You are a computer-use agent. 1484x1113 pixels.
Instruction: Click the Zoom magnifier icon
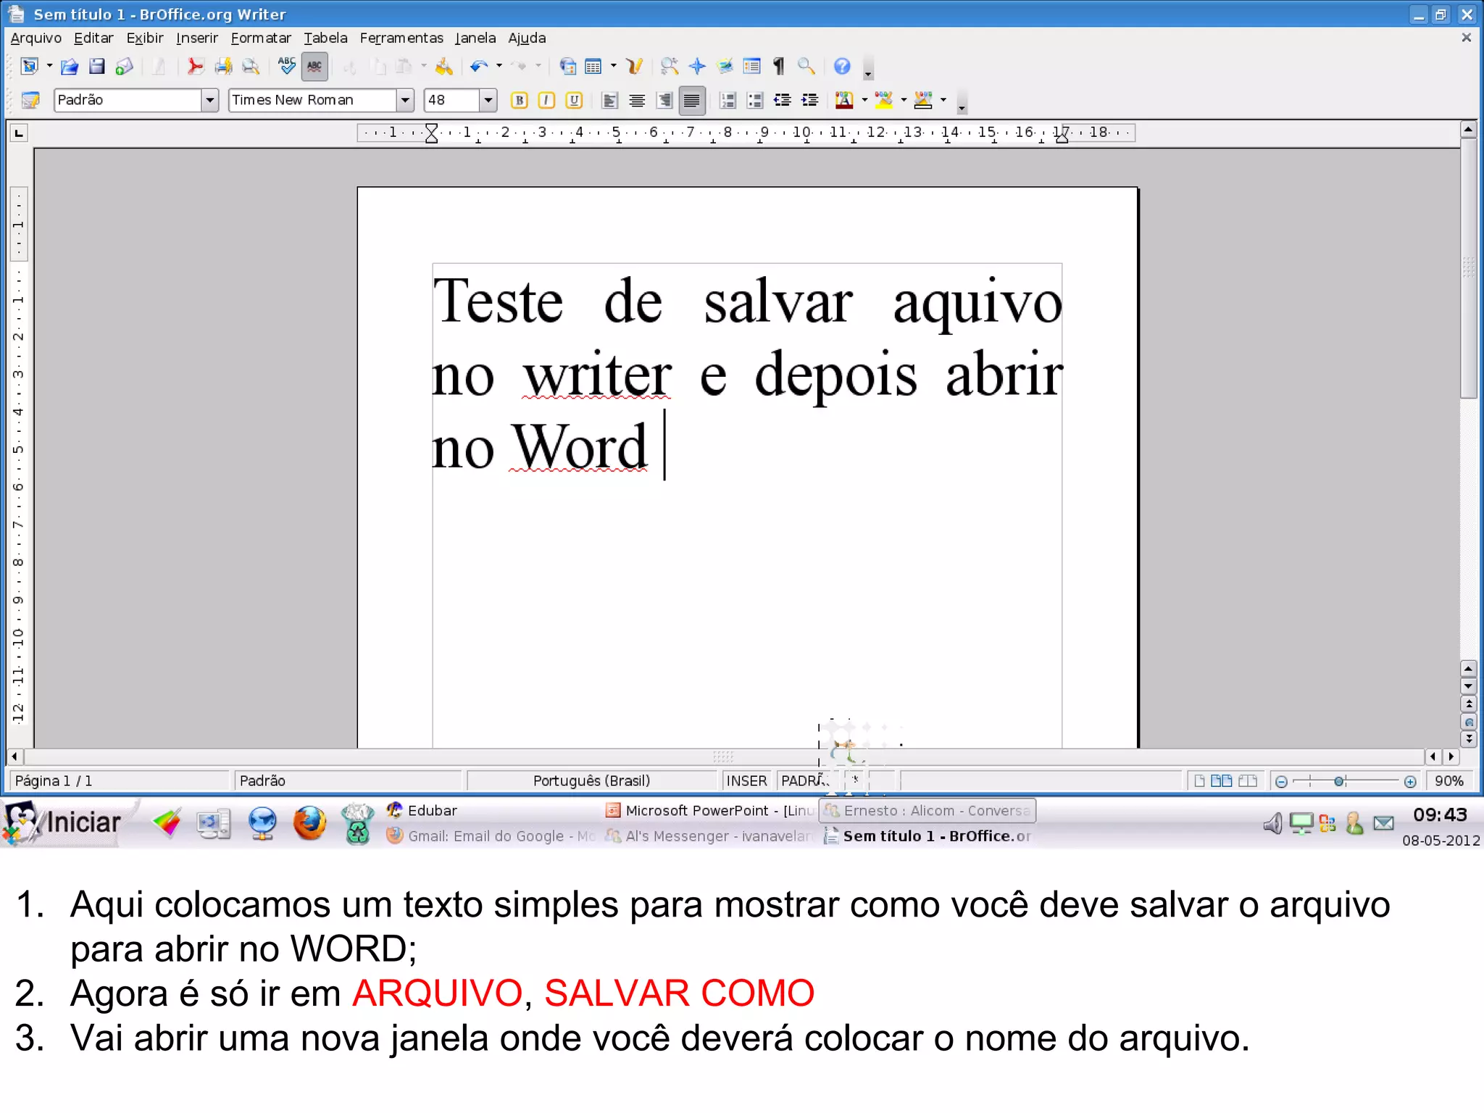click(806, 67)
